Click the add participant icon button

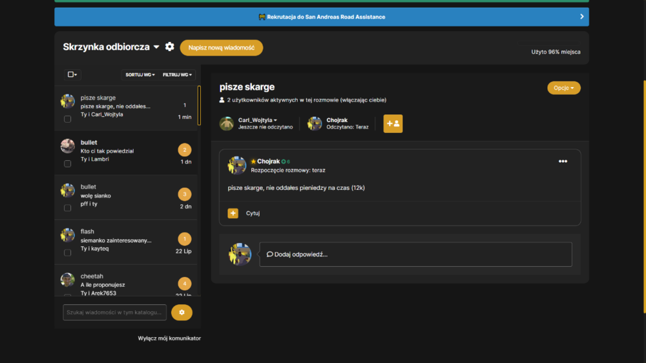393,123
